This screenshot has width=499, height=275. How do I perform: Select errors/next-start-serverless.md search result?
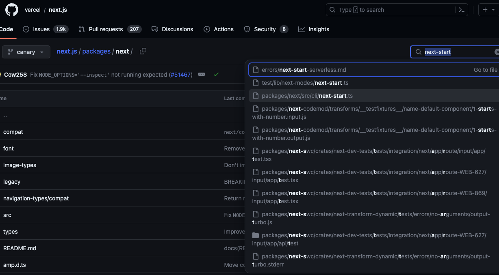374,70
